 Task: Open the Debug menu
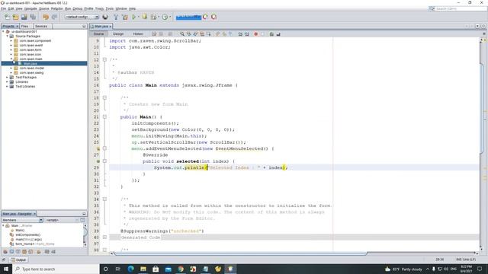click(x=78, y=8)
